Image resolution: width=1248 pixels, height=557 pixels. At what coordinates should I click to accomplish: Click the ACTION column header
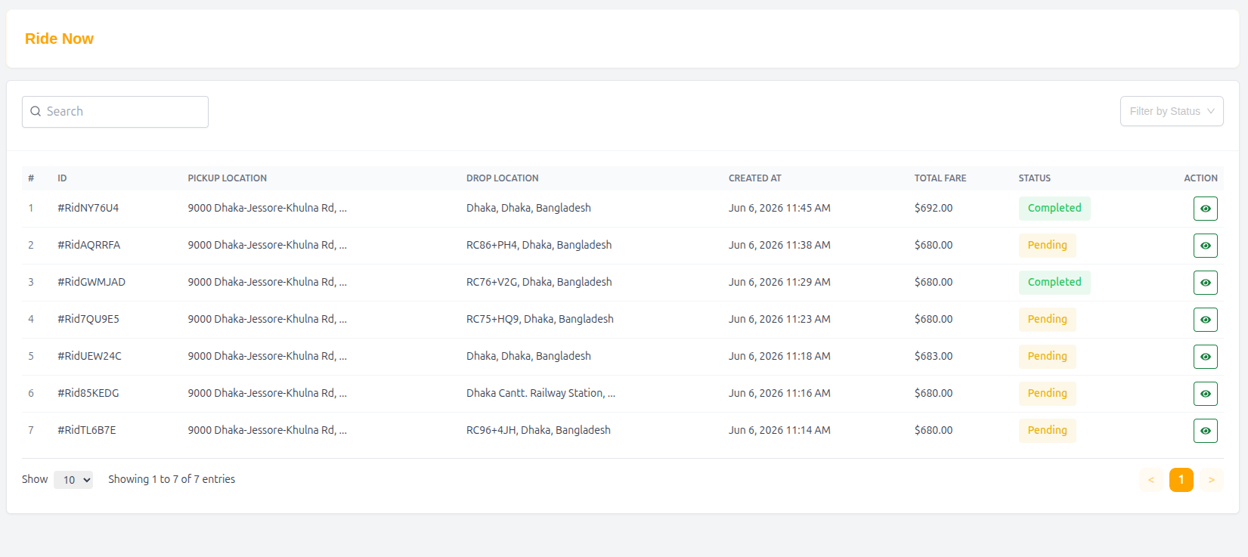1200,178
